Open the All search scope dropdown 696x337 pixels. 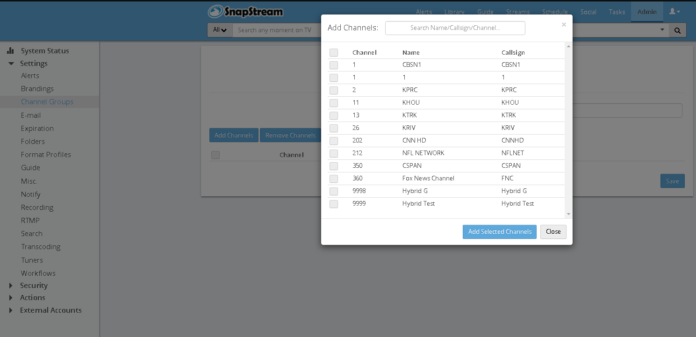(220, 30)
